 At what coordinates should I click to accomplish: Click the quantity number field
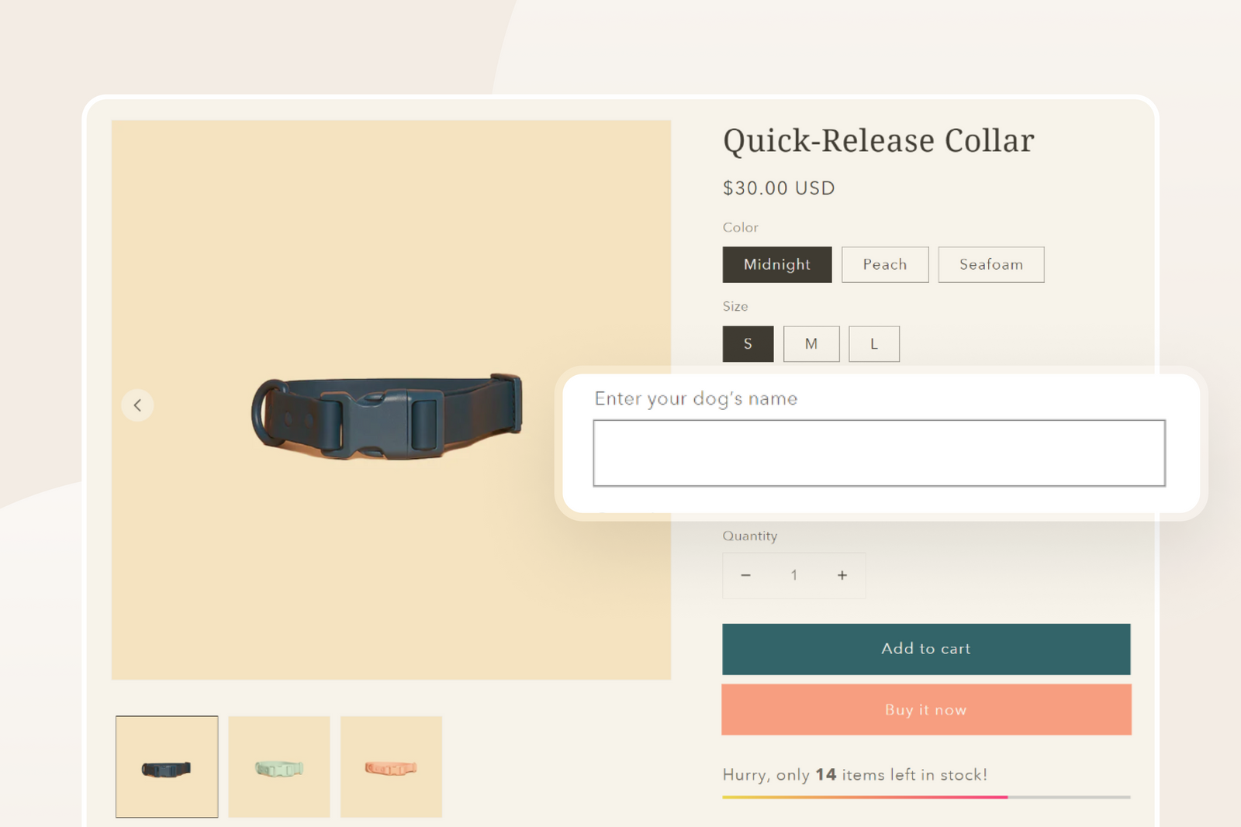(793, 575)
